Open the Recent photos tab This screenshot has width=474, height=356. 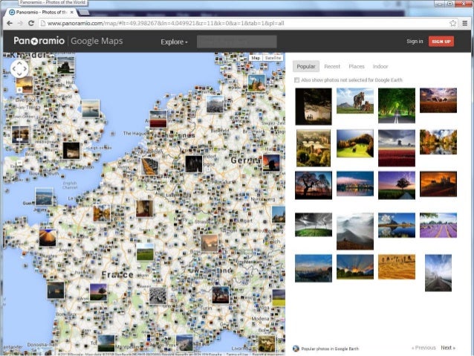pos(332,66)
